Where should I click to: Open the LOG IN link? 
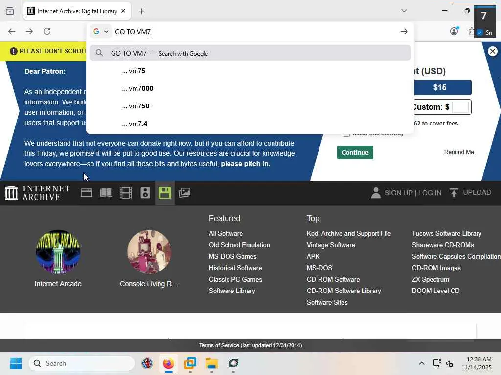point(430,193)
